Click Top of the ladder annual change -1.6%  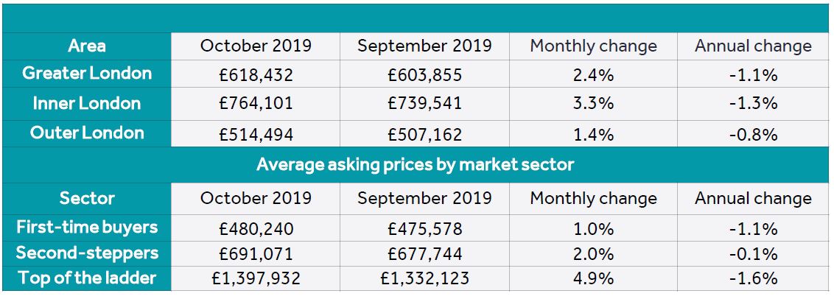[753, 278]
